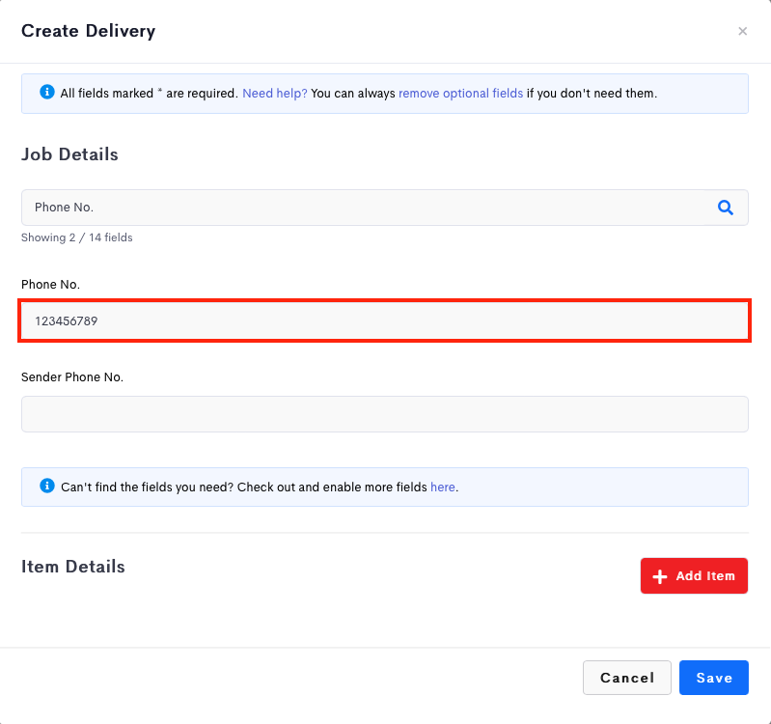Click the 'Job Details' section heading
Screen dimensions: 771x724
point(69,154)
